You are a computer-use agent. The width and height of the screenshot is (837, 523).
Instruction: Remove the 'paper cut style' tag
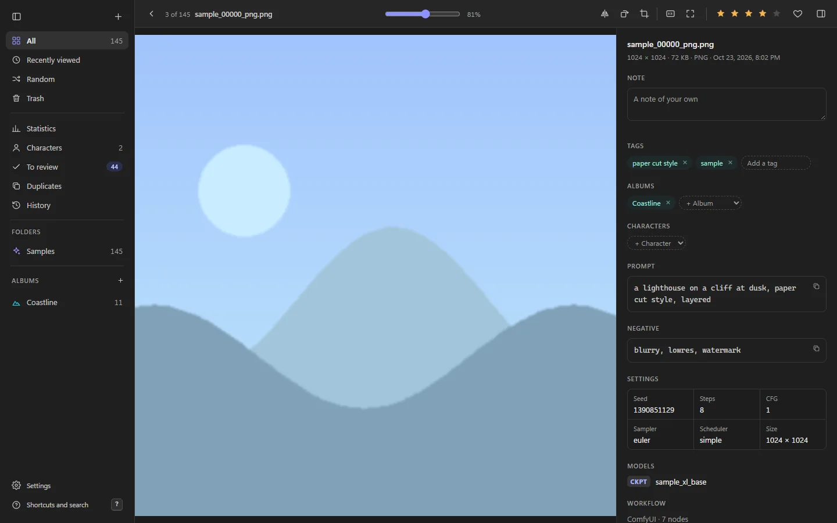(685, 163)
